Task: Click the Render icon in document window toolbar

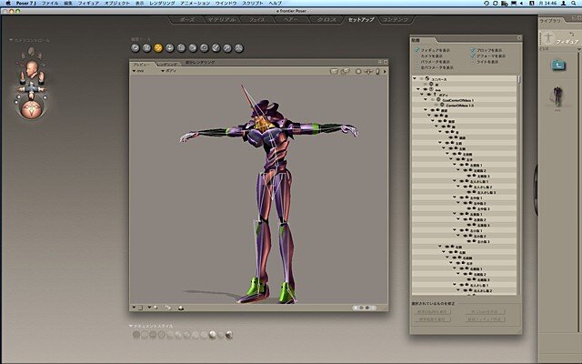Action: click(334, 71)
